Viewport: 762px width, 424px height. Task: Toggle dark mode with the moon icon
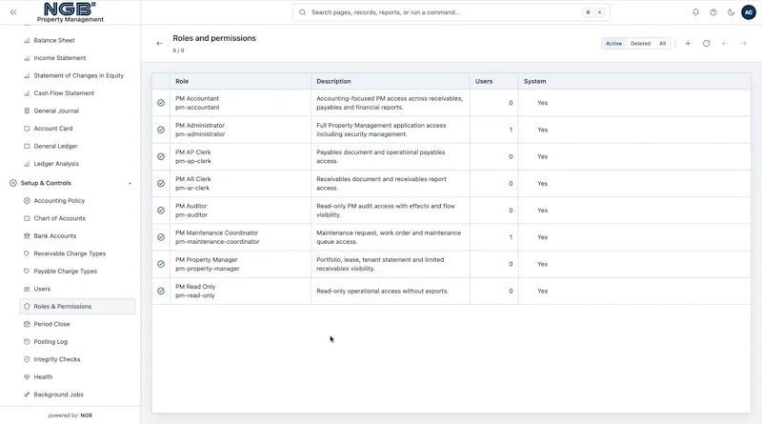(731, 12)
